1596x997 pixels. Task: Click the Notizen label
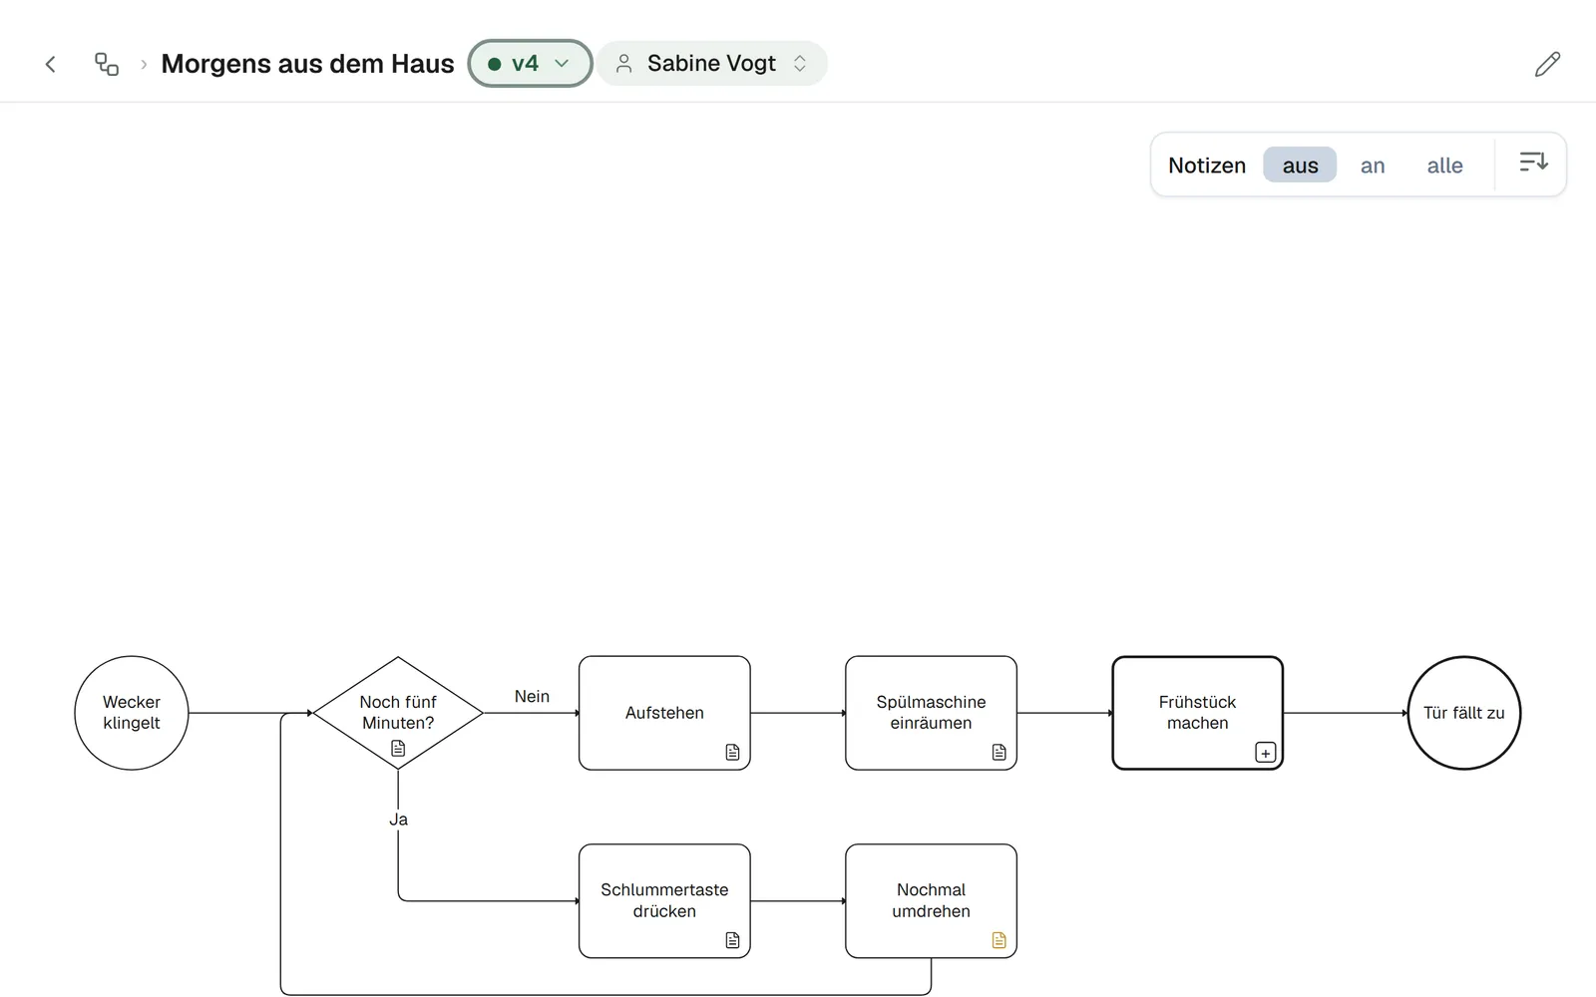click(1207, 166)
